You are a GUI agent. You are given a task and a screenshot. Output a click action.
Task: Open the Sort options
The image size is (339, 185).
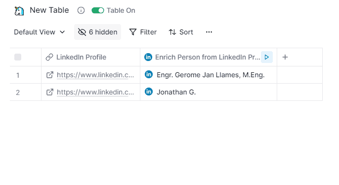tap(181, 32)
